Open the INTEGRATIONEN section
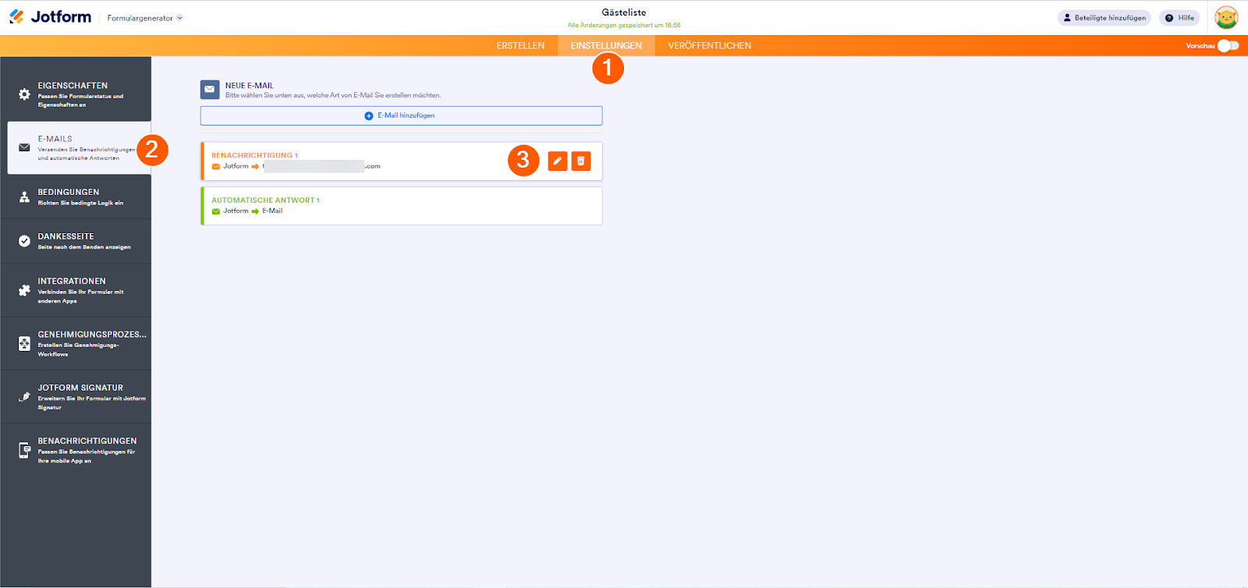 (76, 290)
